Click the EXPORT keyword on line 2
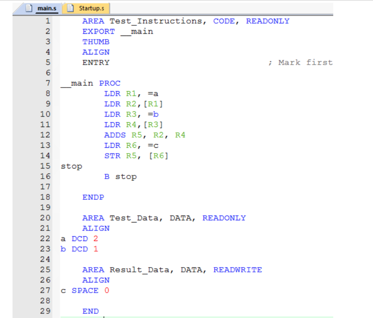Screen dimensions: 373x318 [x=98, y=31]
